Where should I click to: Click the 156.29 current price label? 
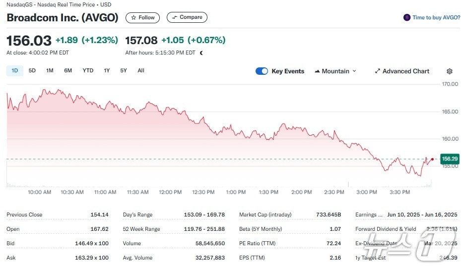click(450, 159)
